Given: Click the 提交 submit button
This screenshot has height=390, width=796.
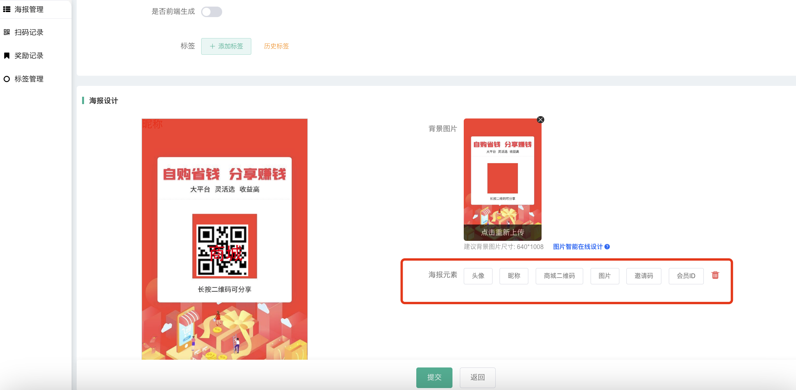Looking at the screenshot, I should 434,378.
